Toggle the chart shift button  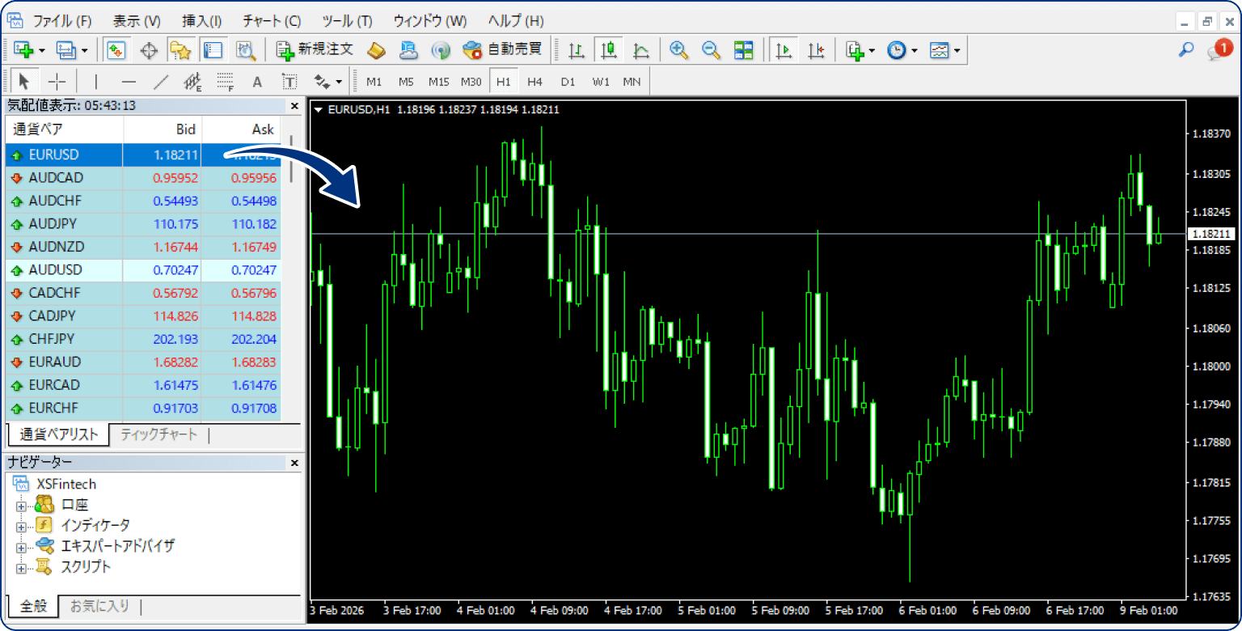[x=815, y=50]
